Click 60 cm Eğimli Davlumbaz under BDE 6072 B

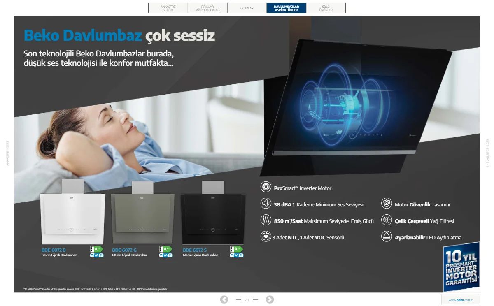pos(59,255)
